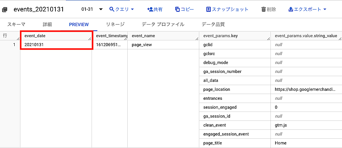Click the trash delete icon
This screenshot has width=342, height=148.
(x=264, y=9)
